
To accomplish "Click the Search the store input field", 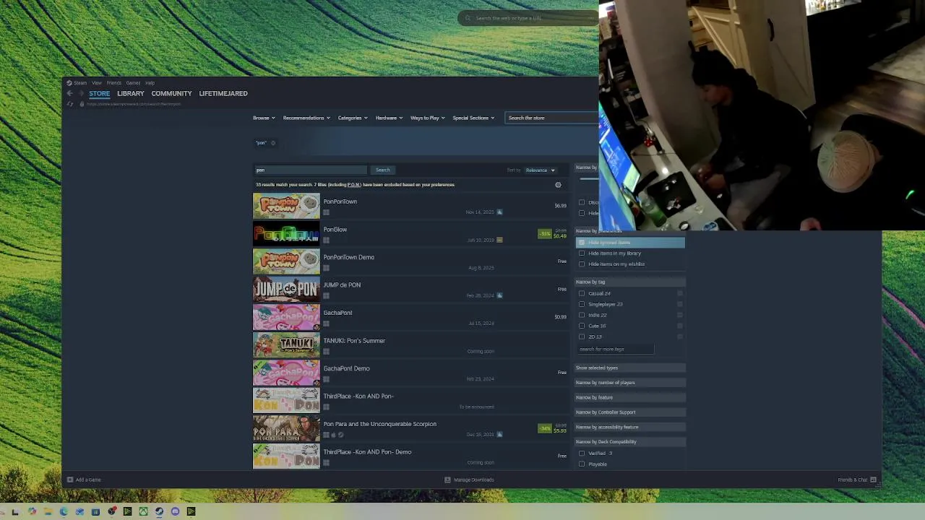I will (552, 118).
